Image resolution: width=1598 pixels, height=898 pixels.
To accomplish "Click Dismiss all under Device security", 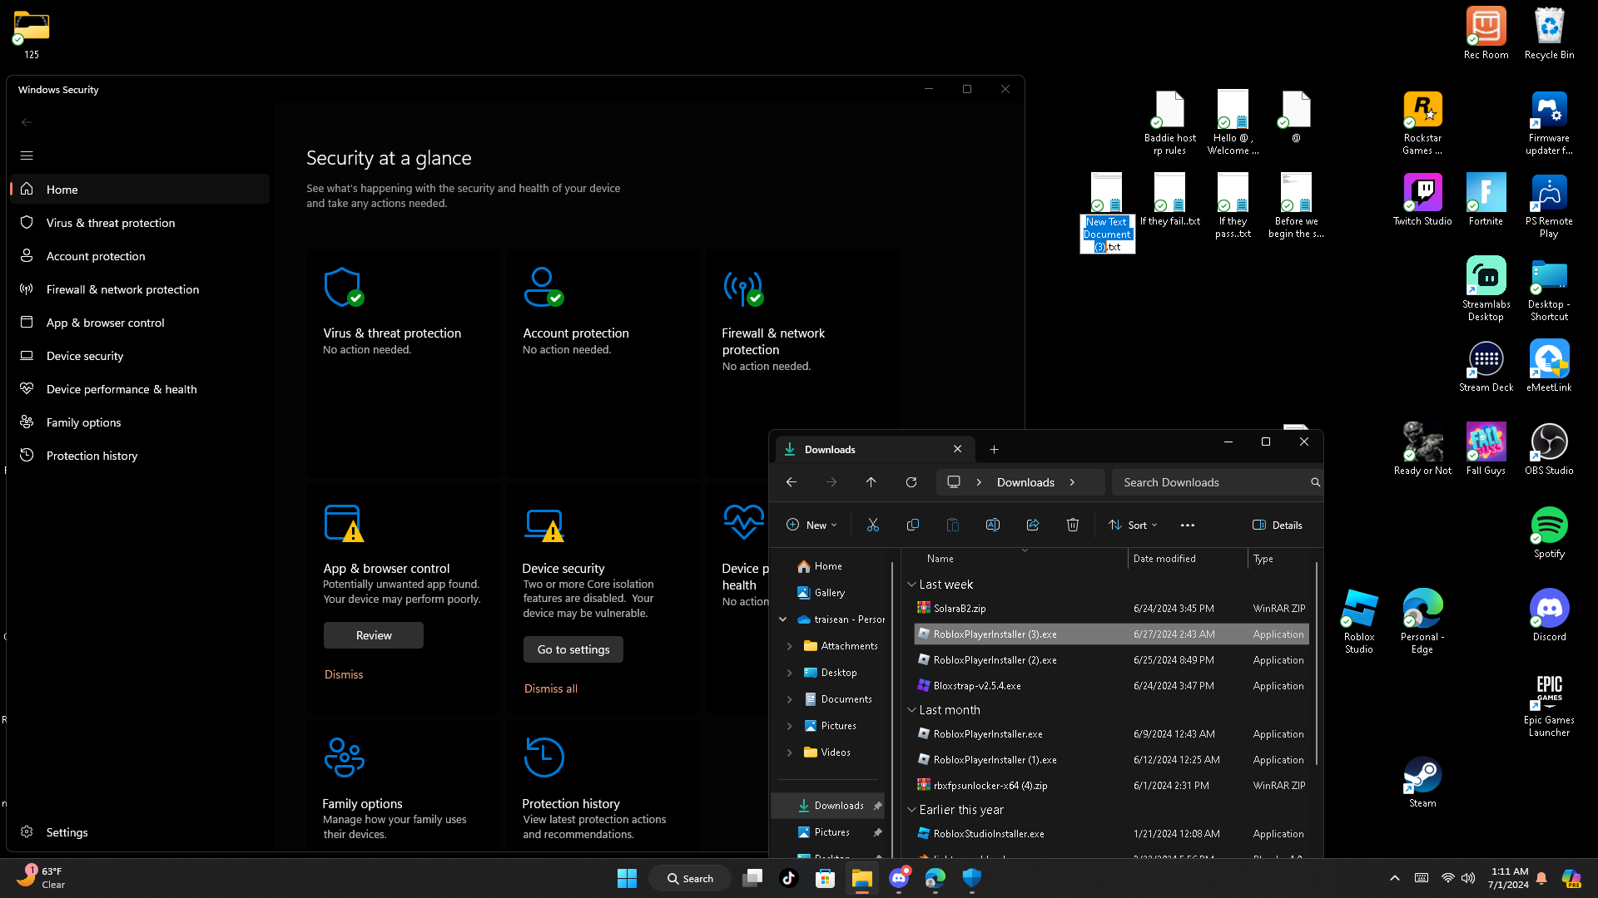I will point(551,688).
